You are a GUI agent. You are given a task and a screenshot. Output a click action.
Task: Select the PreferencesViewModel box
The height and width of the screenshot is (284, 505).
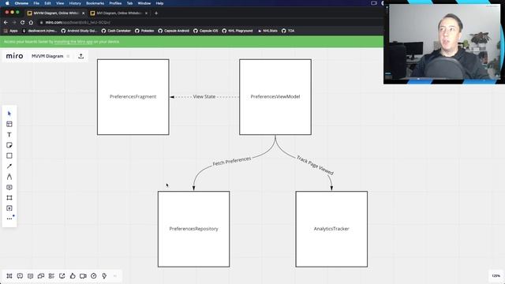click(x=275, y=97)
